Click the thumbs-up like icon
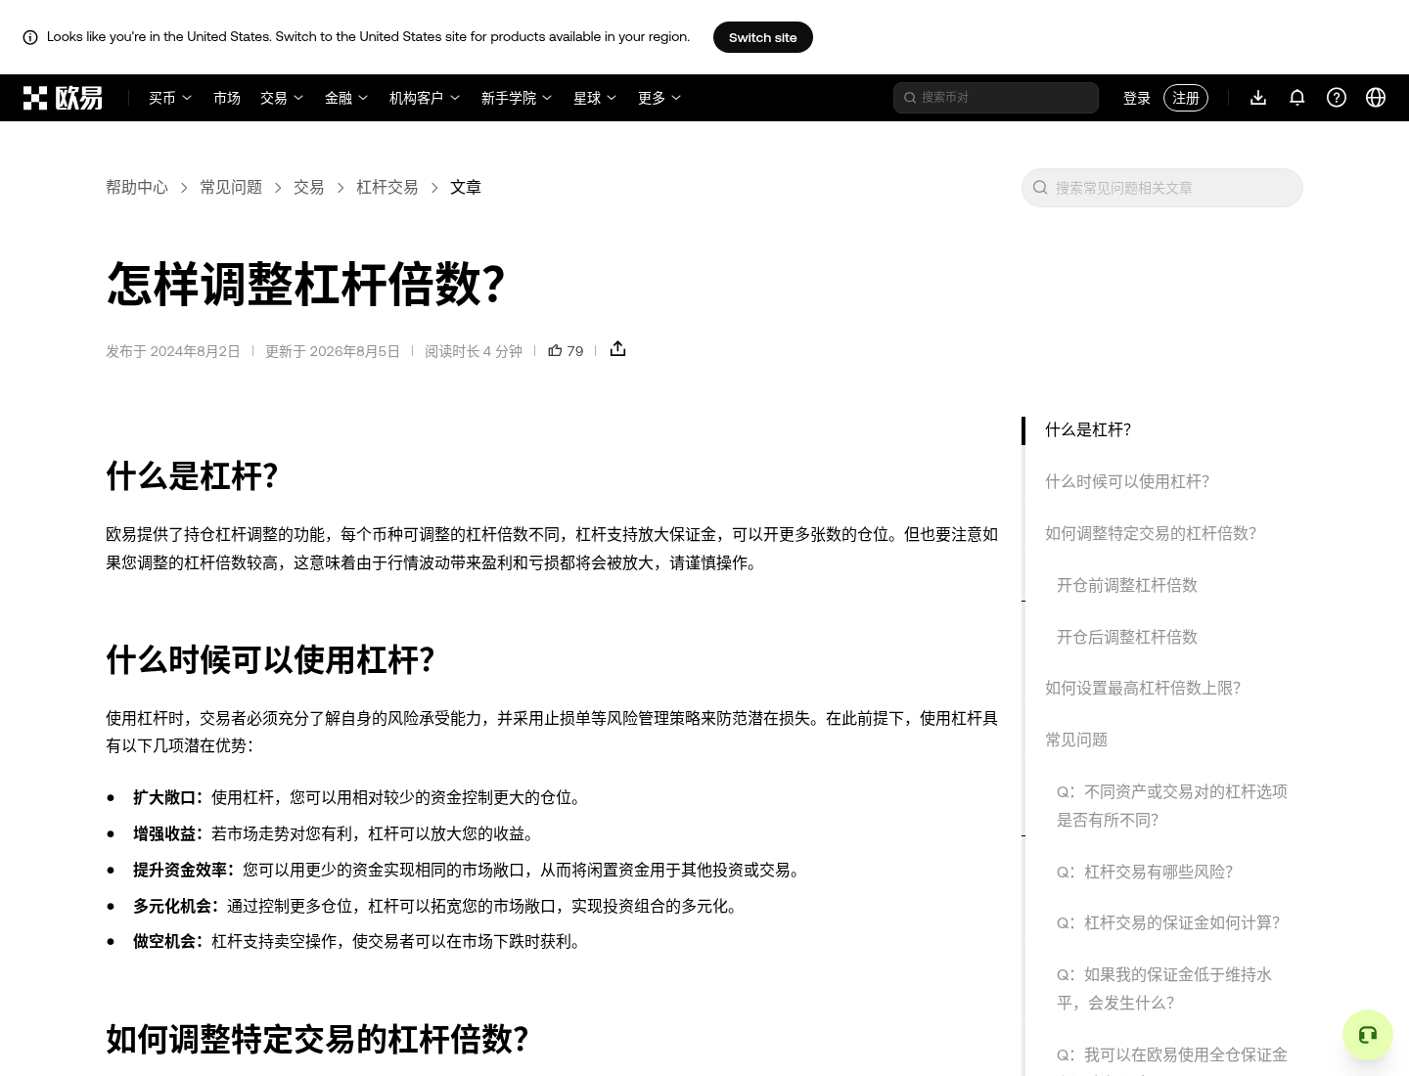 555,350
